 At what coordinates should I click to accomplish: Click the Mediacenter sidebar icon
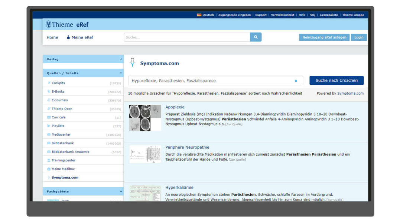[x=49, y=135]
